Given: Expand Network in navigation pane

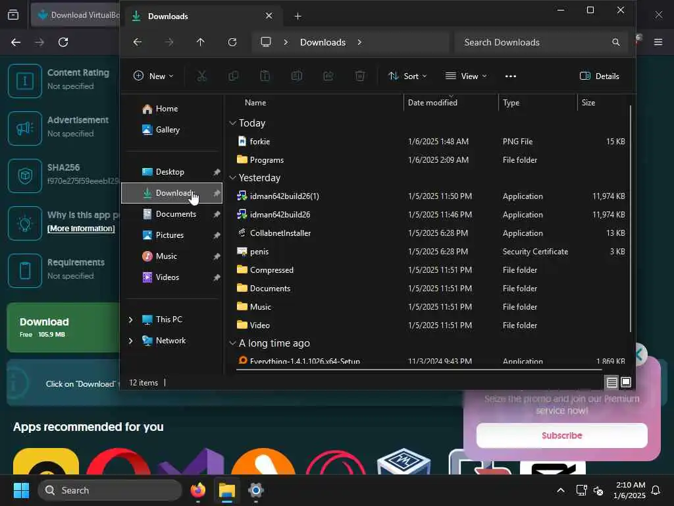Looking at the screenshot, I should [131, 341].
